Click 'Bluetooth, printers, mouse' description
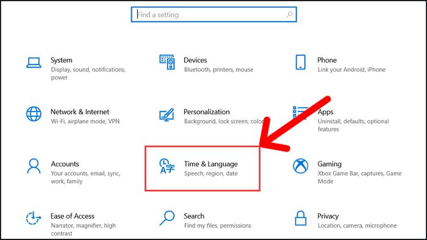The image size is (427, 240). tap(218, 69)
